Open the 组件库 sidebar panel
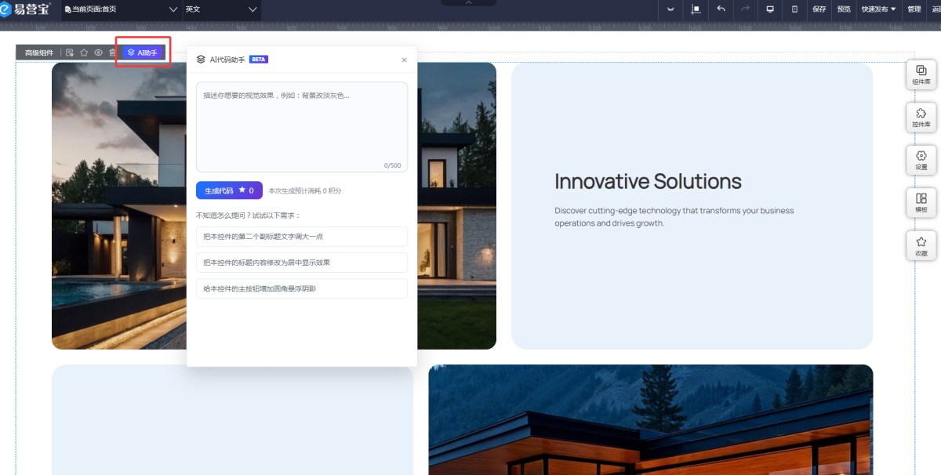This screenshot has width=941, height=475. [x=921, y=74]
